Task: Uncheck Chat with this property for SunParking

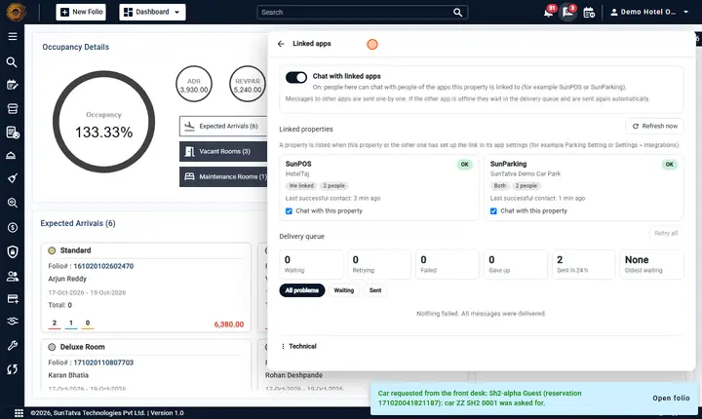Action: coord(493,211)
